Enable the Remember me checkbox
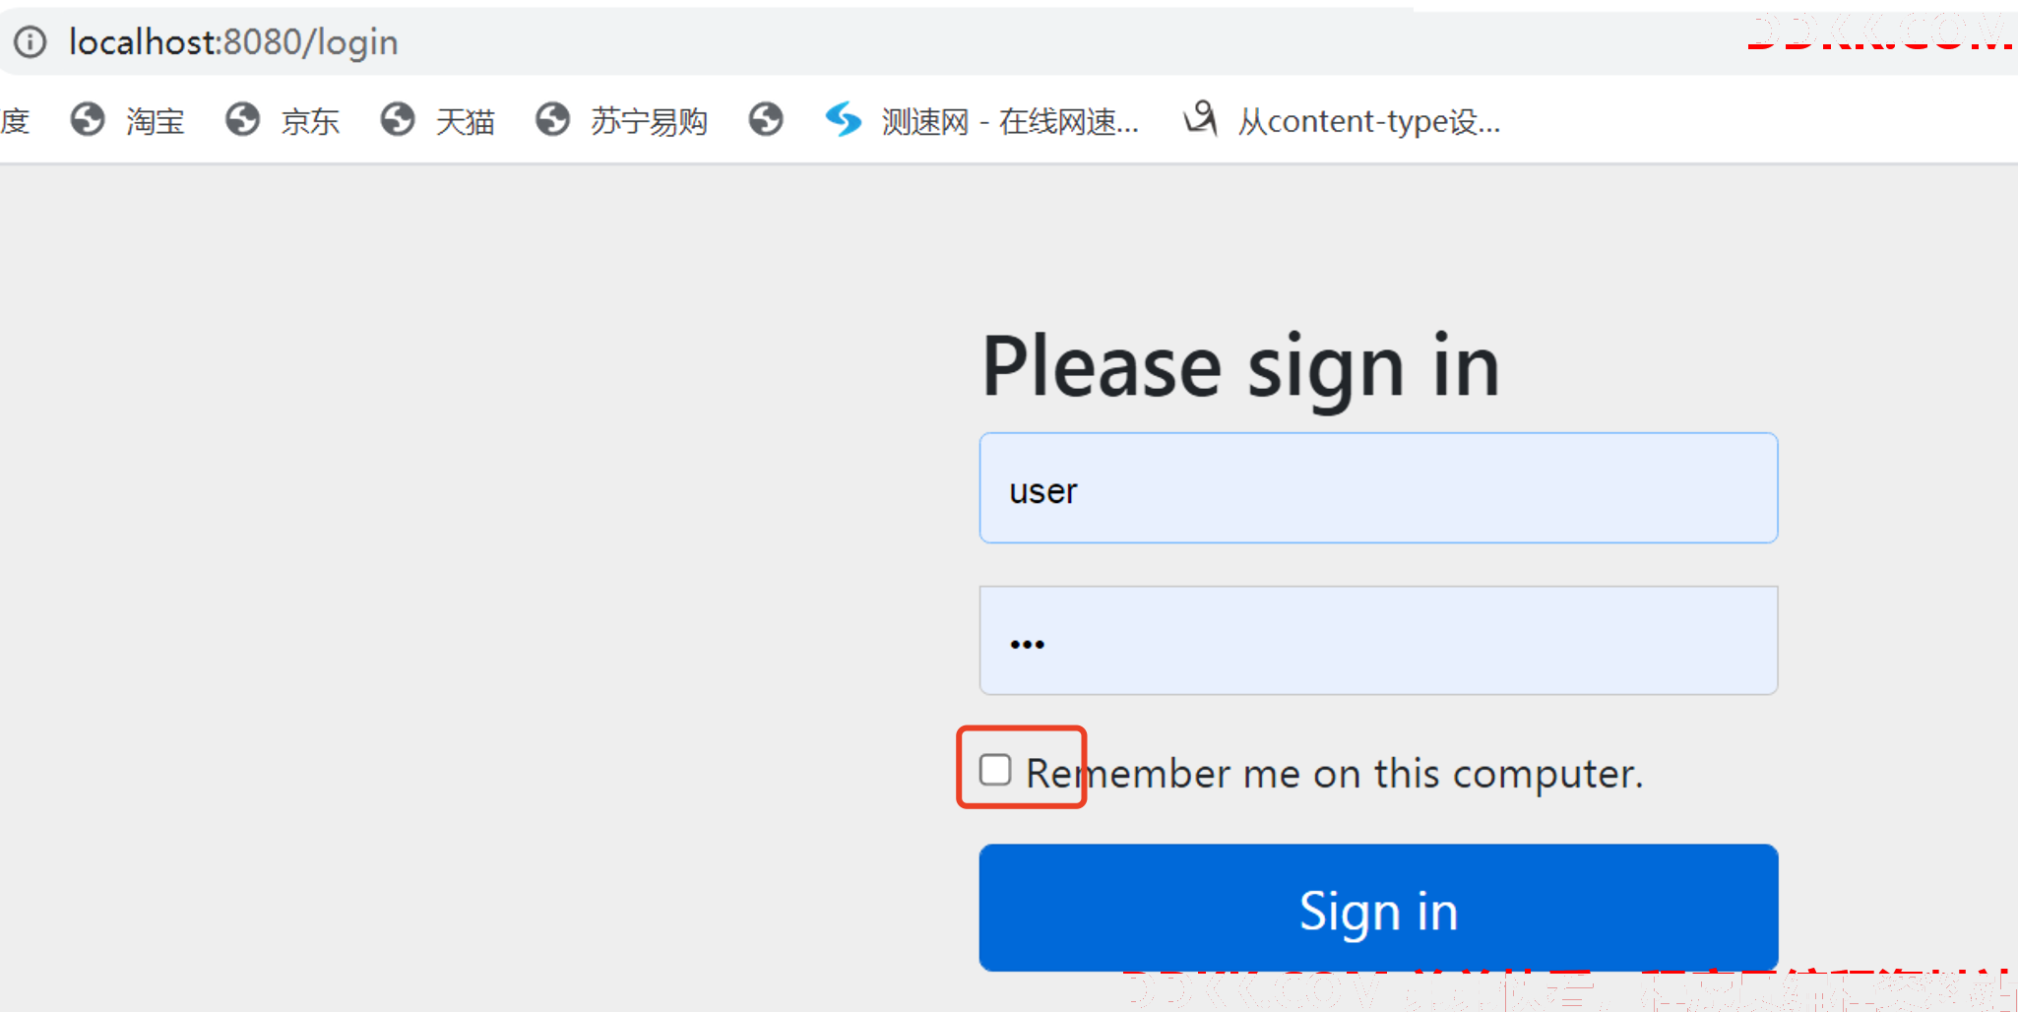2018x1012 pixels. coord(995,770)
